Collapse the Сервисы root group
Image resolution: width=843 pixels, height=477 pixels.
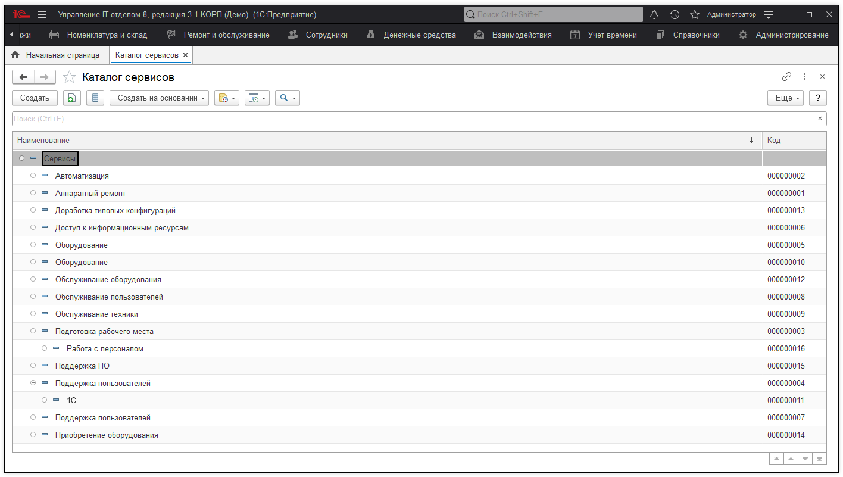tap(22, 158)
